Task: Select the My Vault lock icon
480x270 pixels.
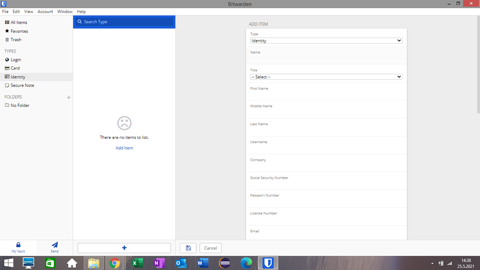Action: (18, 244)
